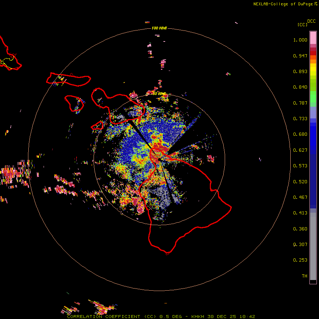This screenshot has height=319, width=319.
Task: Click the 0.680 scale value
Action: pos(300,134)
